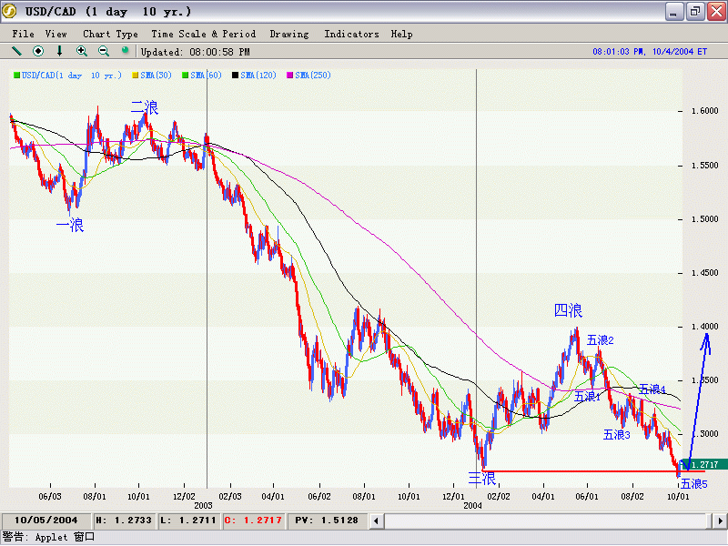Image resolution: width=728 pixels, height=546 pixels.
Task: Click the crosshair target tool icon
Action: click(38, 51)
